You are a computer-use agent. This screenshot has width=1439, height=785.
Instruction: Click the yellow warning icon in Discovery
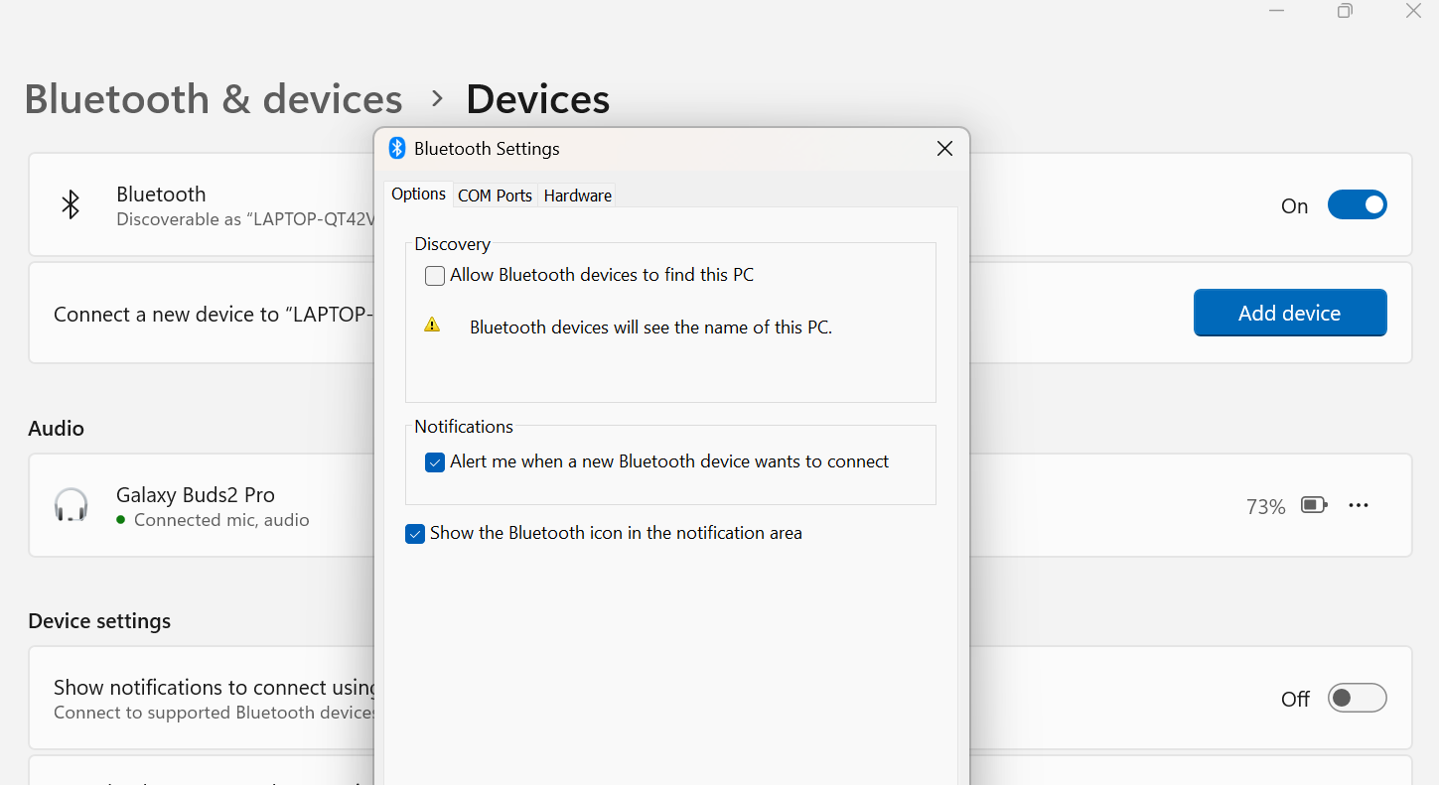coord(432,325)
